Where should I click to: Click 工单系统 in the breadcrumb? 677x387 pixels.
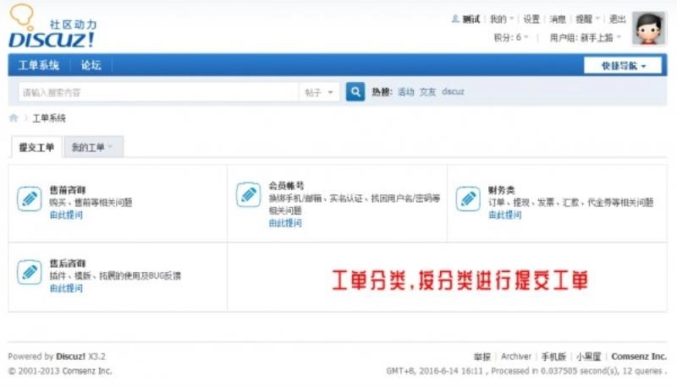pyautogui.click(x=49, y=118)
